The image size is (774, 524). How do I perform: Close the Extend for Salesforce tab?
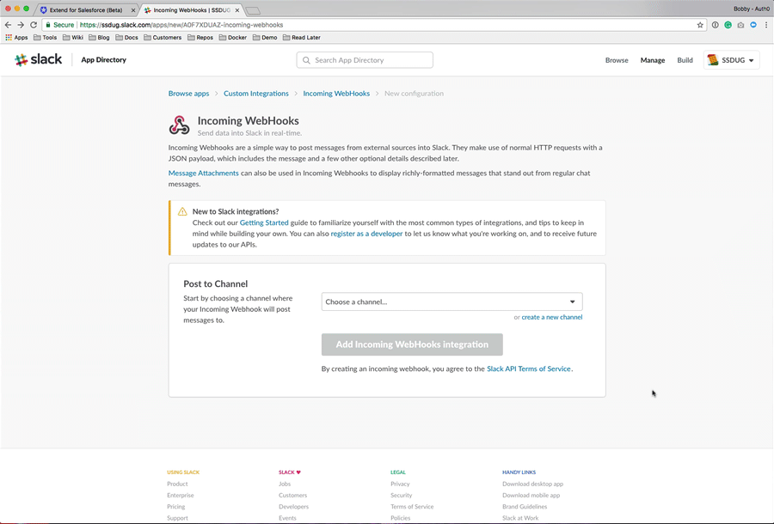coord(132,9)
